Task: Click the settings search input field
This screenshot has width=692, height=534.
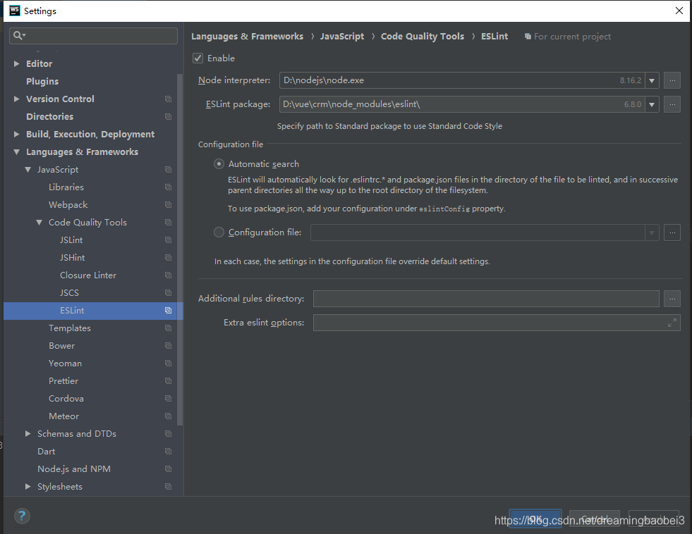Action: click(94, 36)
